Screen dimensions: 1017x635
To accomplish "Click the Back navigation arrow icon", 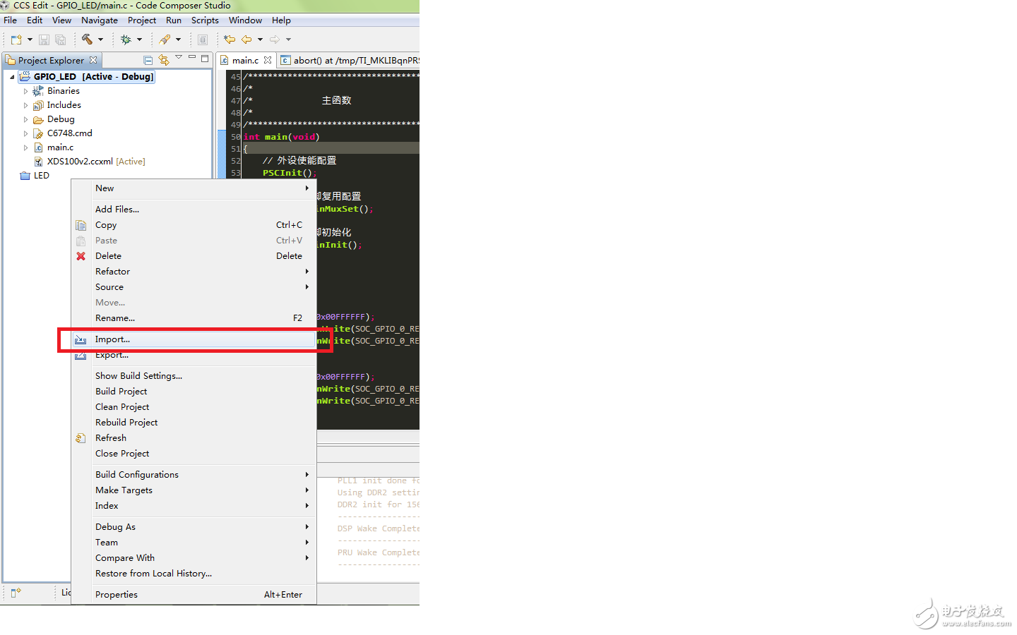I will 246,40.
